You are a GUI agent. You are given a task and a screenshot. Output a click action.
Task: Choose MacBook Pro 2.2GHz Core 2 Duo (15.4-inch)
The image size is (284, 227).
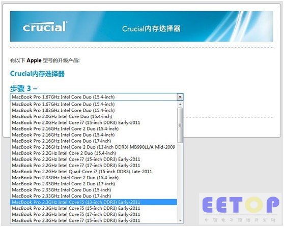click(94, 153)
